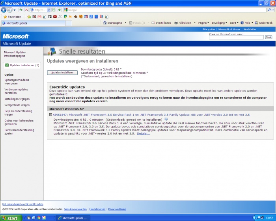Viewport: 276px width, 221px height.
Task: Click the green Go arrow button
Action: point(59,10)
